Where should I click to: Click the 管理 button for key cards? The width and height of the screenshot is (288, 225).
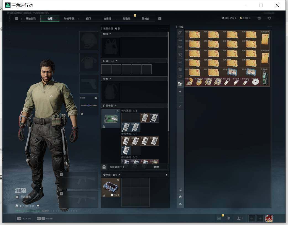coord(156,167)
